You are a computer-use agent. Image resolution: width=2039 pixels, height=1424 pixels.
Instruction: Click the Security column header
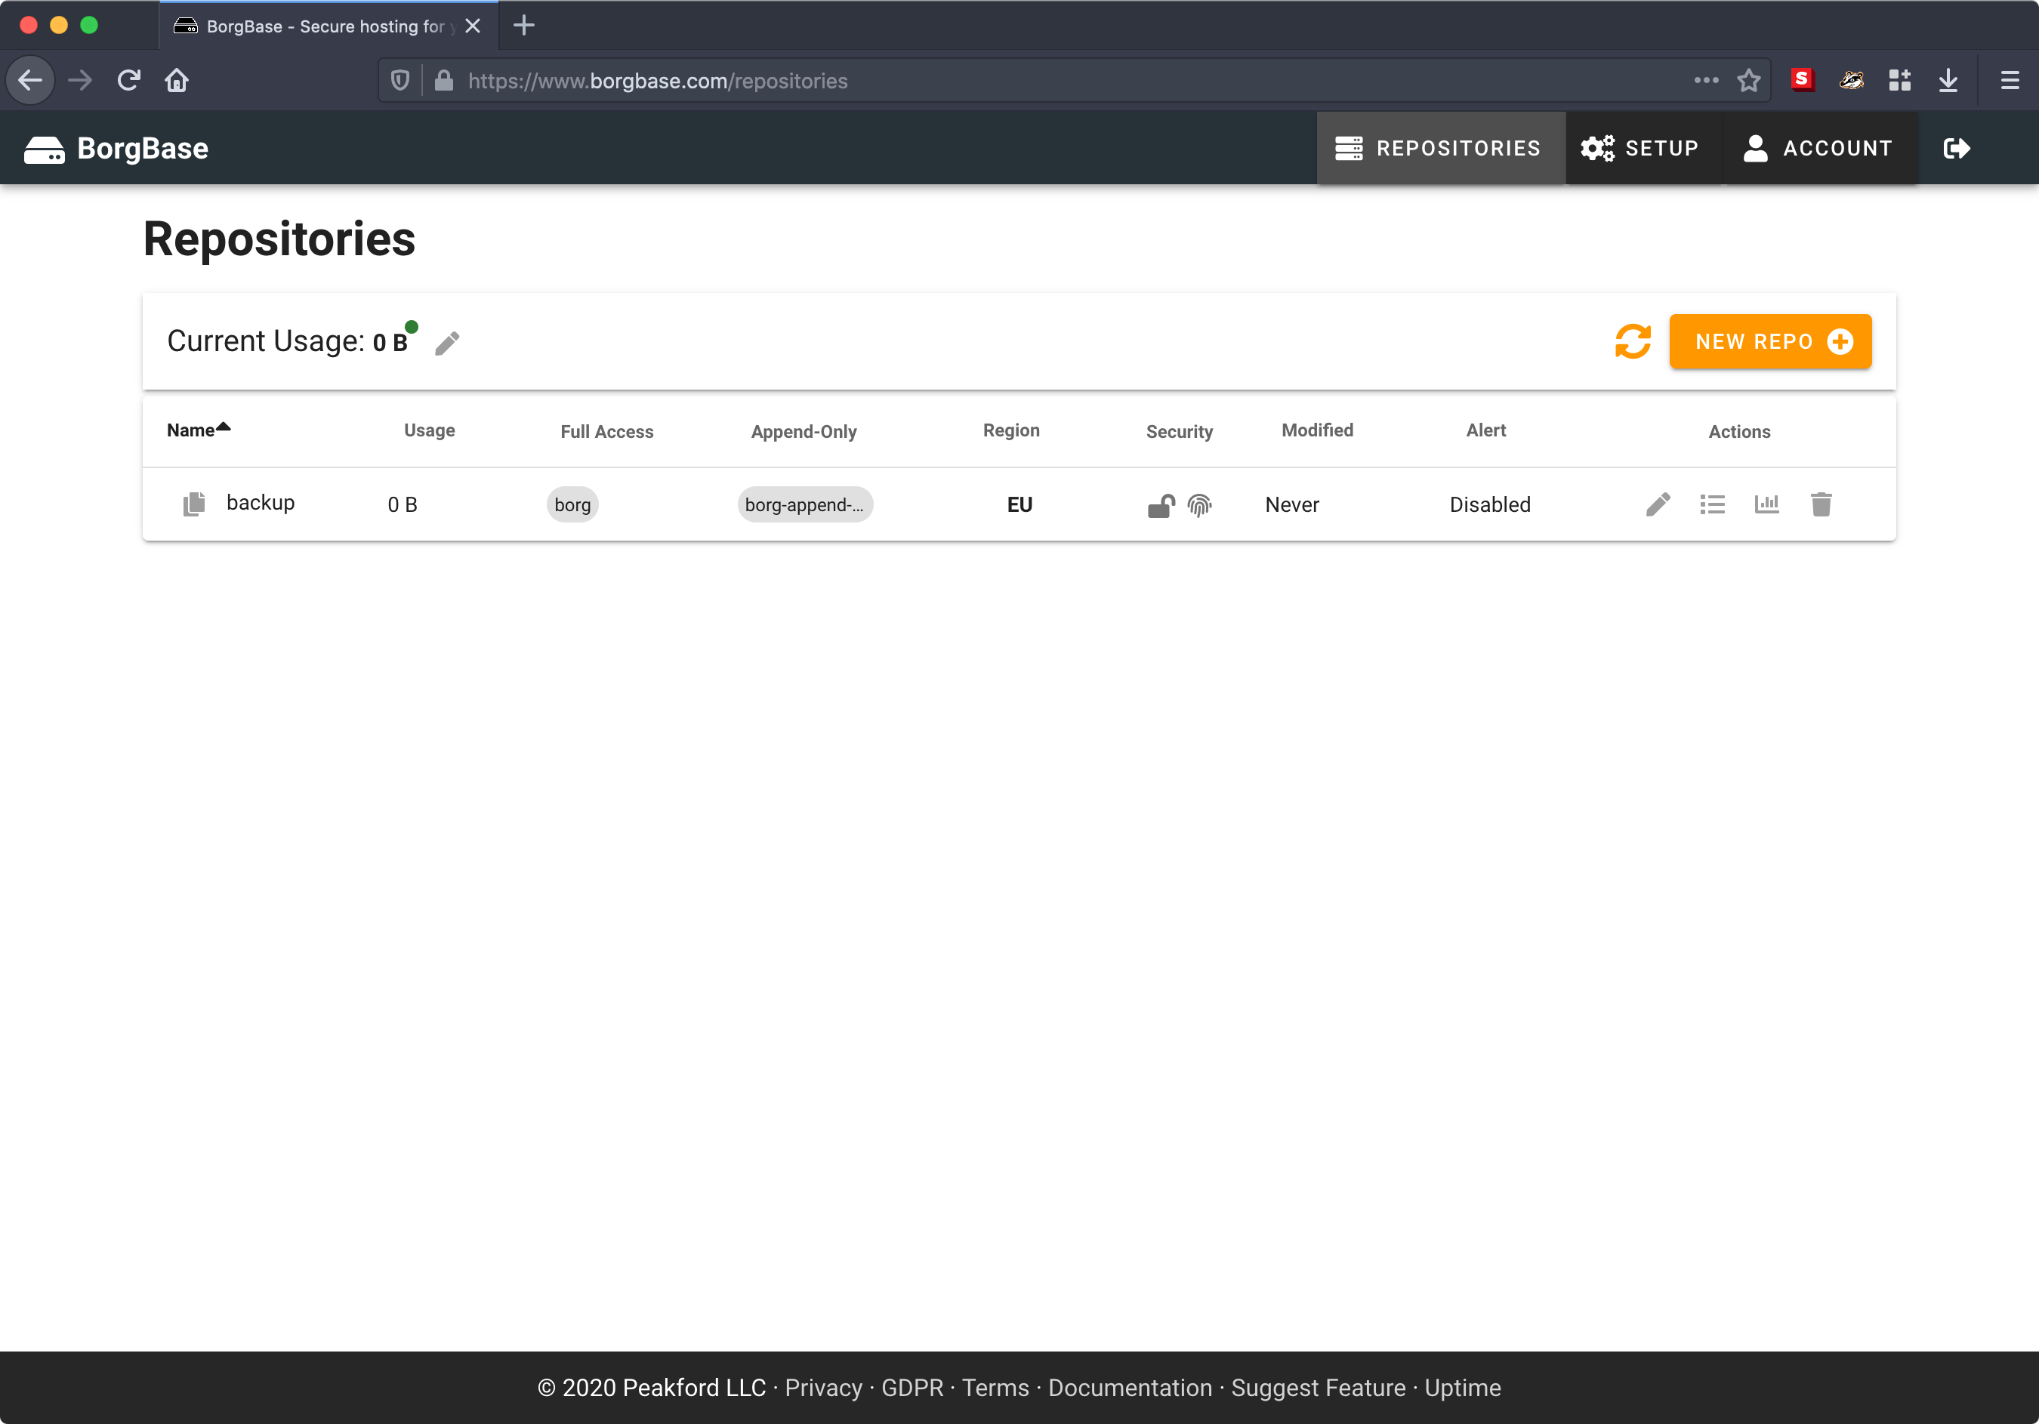coord(1180,431)
